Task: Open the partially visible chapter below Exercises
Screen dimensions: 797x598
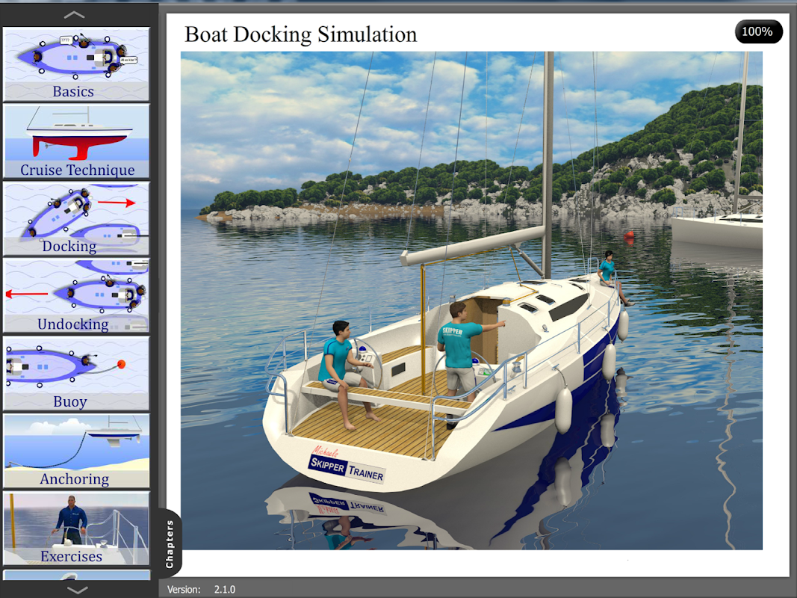Action: [x=76, y=575]
